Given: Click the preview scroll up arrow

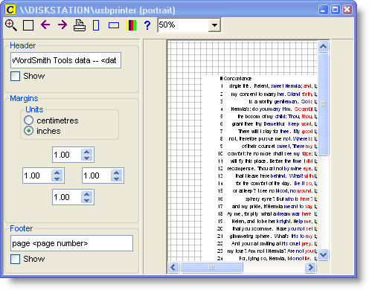Looking at the screenshot, I should click(x=323, y=46).
